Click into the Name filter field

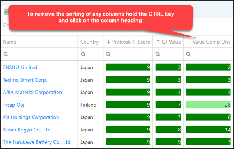[39, 54]
